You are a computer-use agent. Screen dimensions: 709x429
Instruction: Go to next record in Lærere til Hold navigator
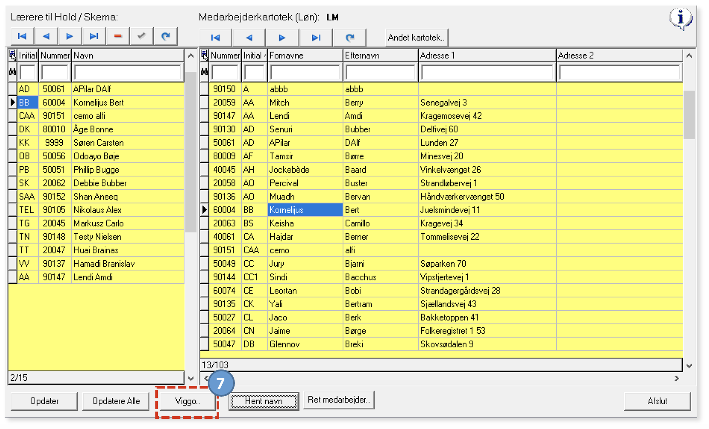pos(70,37)
